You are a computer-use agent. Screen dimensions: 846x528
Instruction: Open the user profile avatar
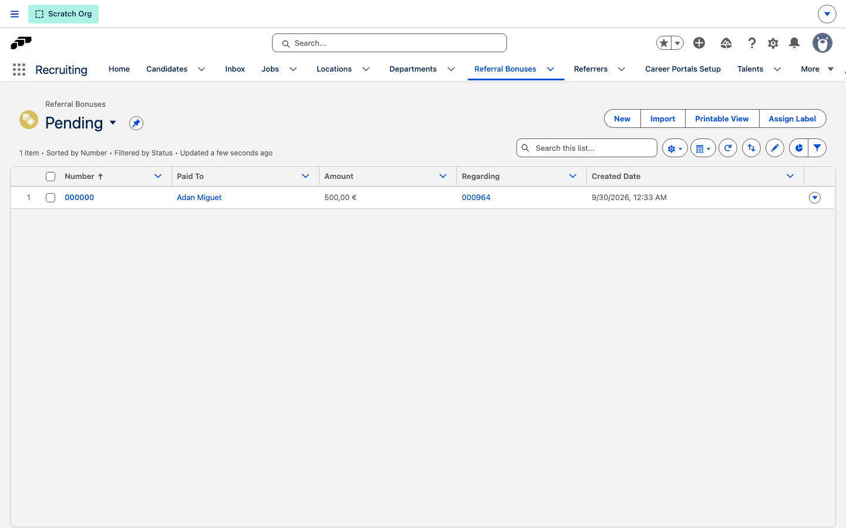[x=822, y=43]
